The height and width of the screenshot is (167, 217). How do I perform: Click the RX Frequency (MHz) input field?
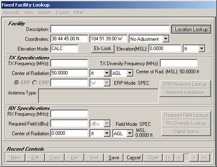pyautogui.click(x=69, y=114)
